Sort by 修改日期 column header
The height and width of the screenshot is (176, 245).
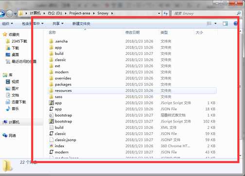pyautogui.click(x=132, y=33)
